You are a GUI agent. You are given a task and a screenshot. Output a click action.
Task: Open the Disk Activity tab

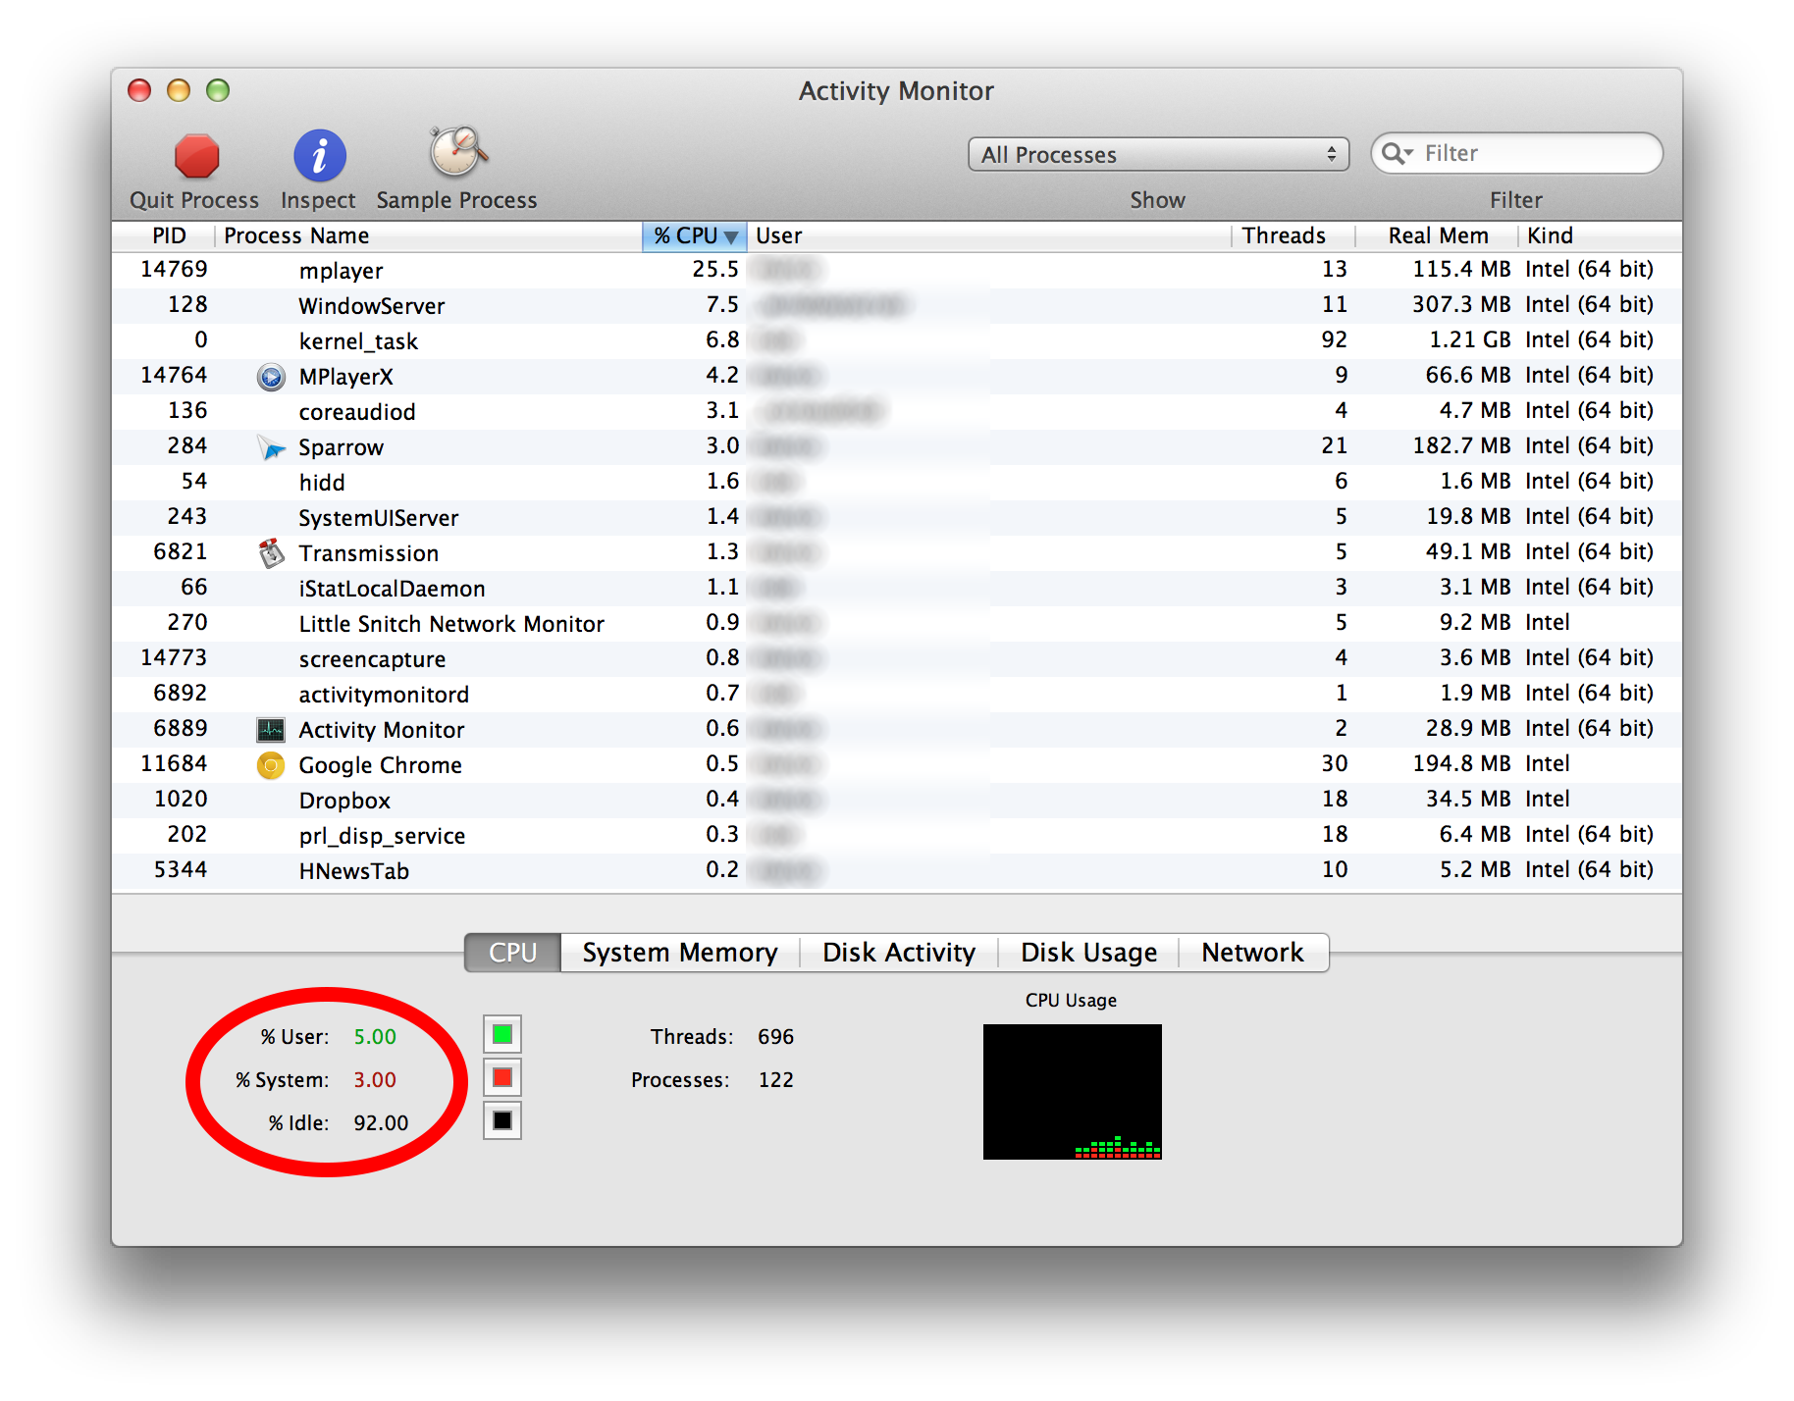(x=899, y=953)
